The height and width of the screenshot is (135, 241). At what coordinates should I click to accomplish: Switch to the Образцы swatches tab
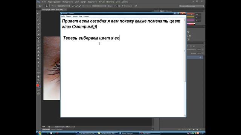pyautogui.click(x=169, y=11)
